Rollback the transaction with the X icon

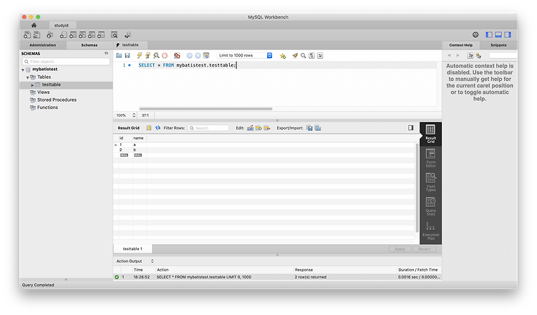(198, 55)
